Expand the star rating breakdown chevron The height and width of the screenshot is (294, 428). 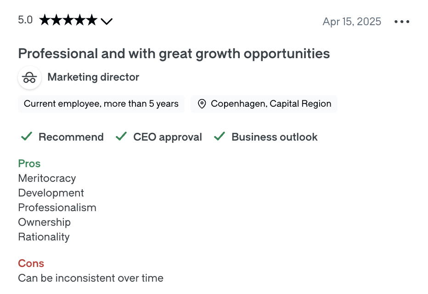click(x=107, y=21)
